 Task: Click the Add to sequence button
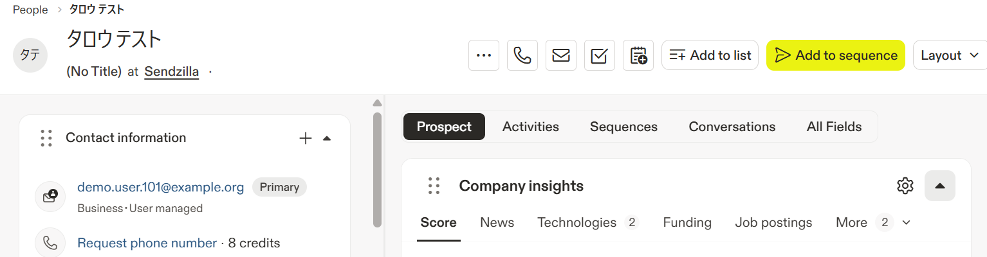[836, 55]
